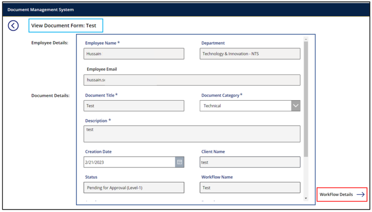Click the Status field Pending for Approval
The height and width of the screenshot is (212, 372).
(134, 188)
